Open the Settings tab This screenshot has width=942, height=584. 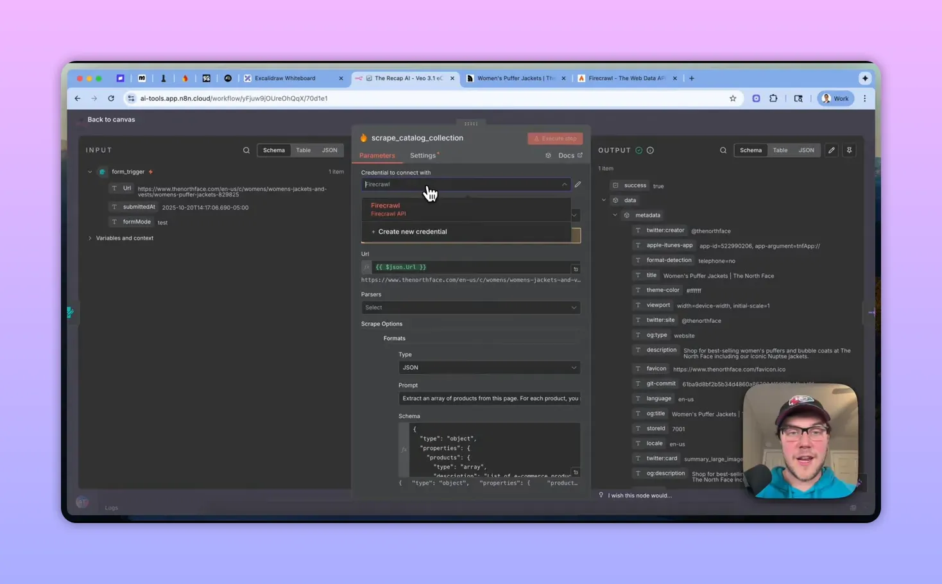click(x=424, y=155)
